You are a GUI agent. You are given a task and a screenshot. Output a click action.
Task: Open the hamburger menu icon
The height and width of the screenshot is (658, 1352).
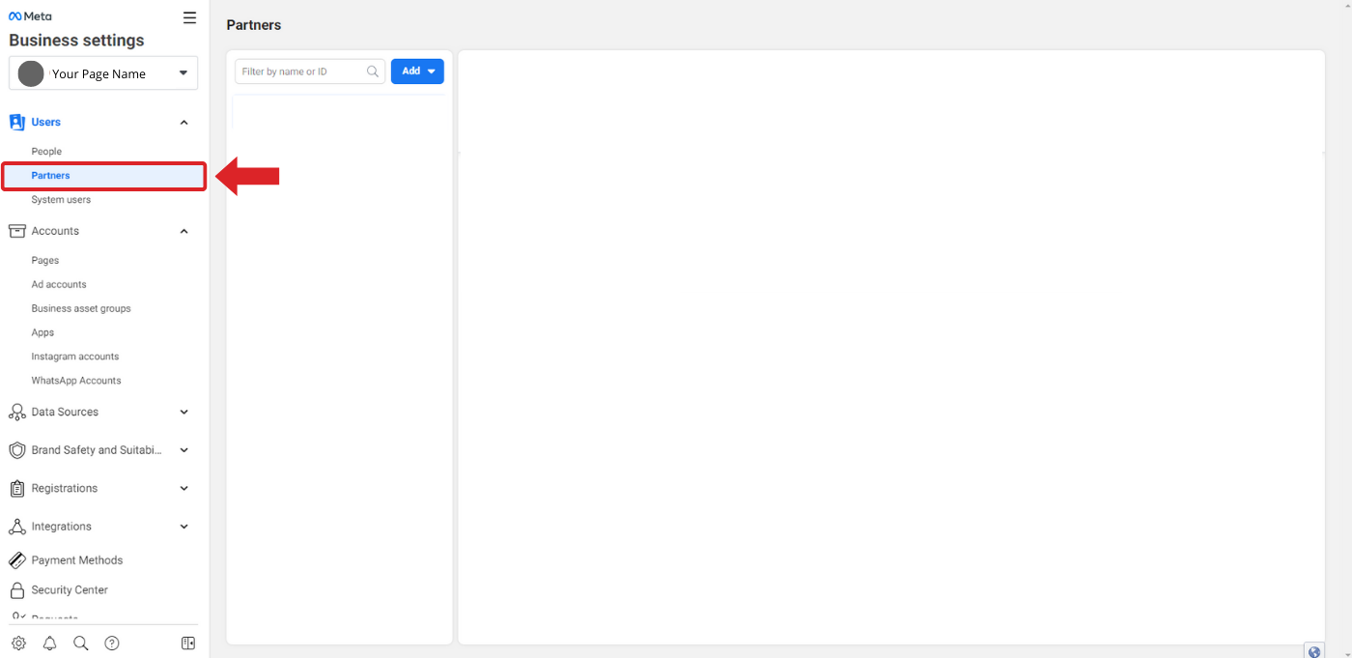[x=189, y=18]
